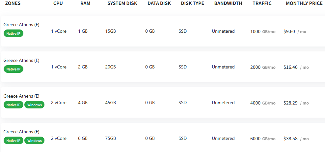Image resolution: width=325 pixels, height=152 pixels.
Task: Sort by the MONTHLY PRICE header
Action: point(304,3)
